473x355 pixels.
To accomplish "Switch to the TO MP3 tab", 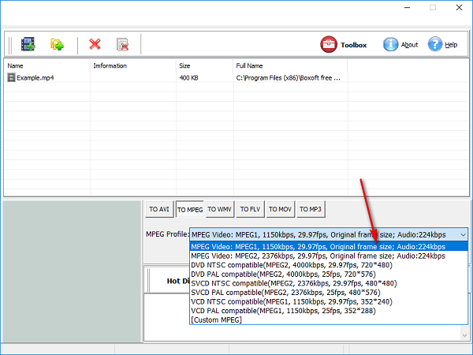I will point(311,209).
